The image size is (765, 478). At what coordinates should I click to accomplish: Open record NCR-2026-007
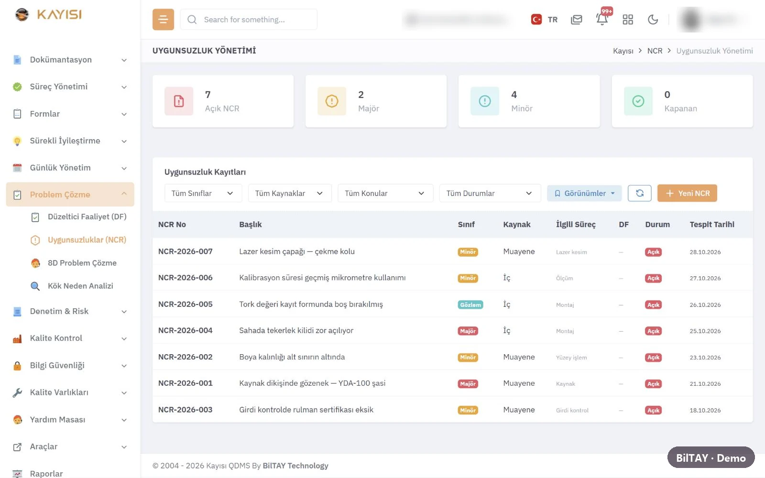tap(185, 251)
